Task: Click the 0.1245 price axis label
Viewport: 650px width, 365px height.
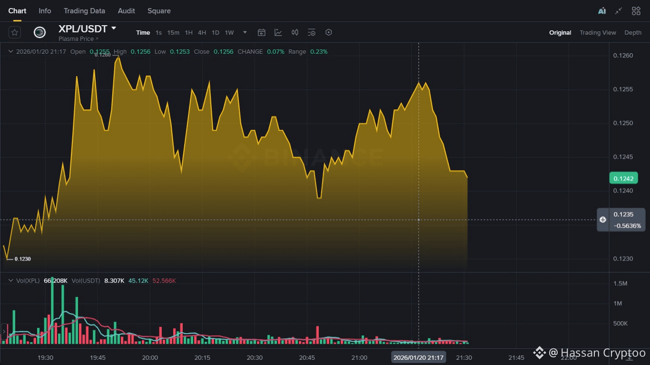Action: click(623, 157)
